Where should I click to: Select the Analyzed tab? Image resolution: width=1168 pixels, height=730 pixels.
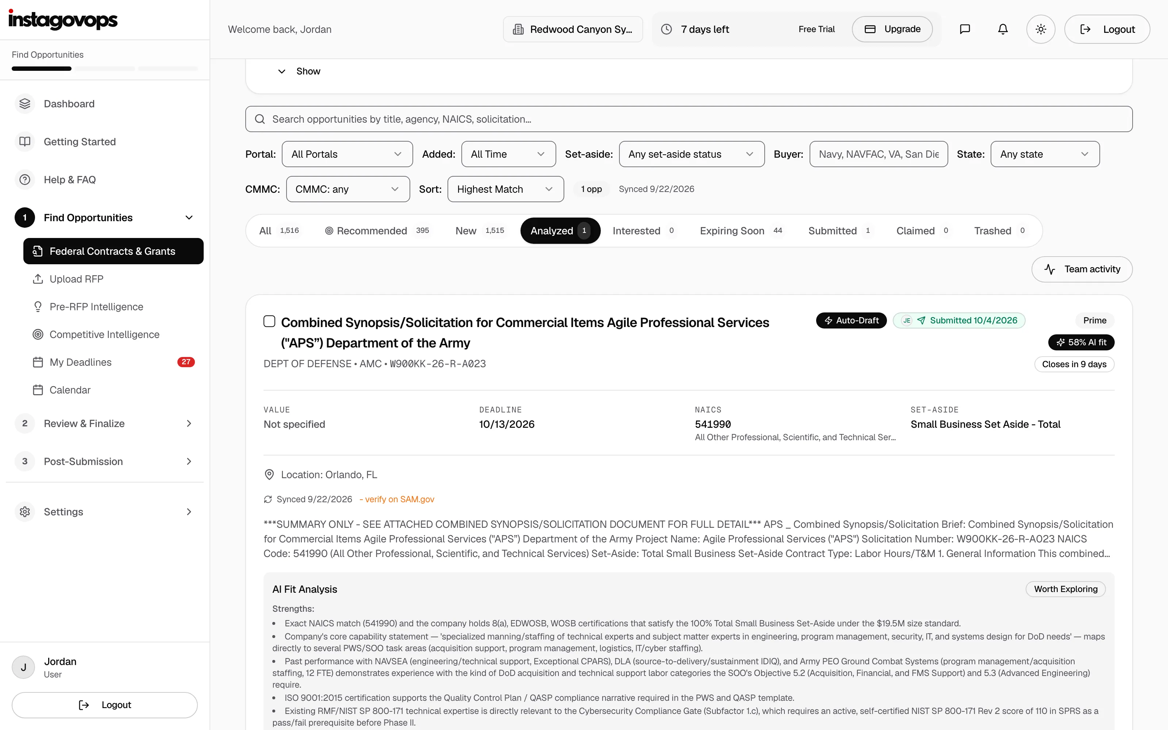tap(560, 231)
